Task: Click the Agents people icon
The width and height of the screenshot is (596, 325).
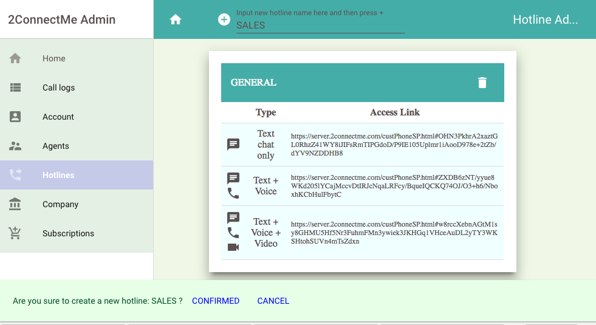Action: point(16,146)
